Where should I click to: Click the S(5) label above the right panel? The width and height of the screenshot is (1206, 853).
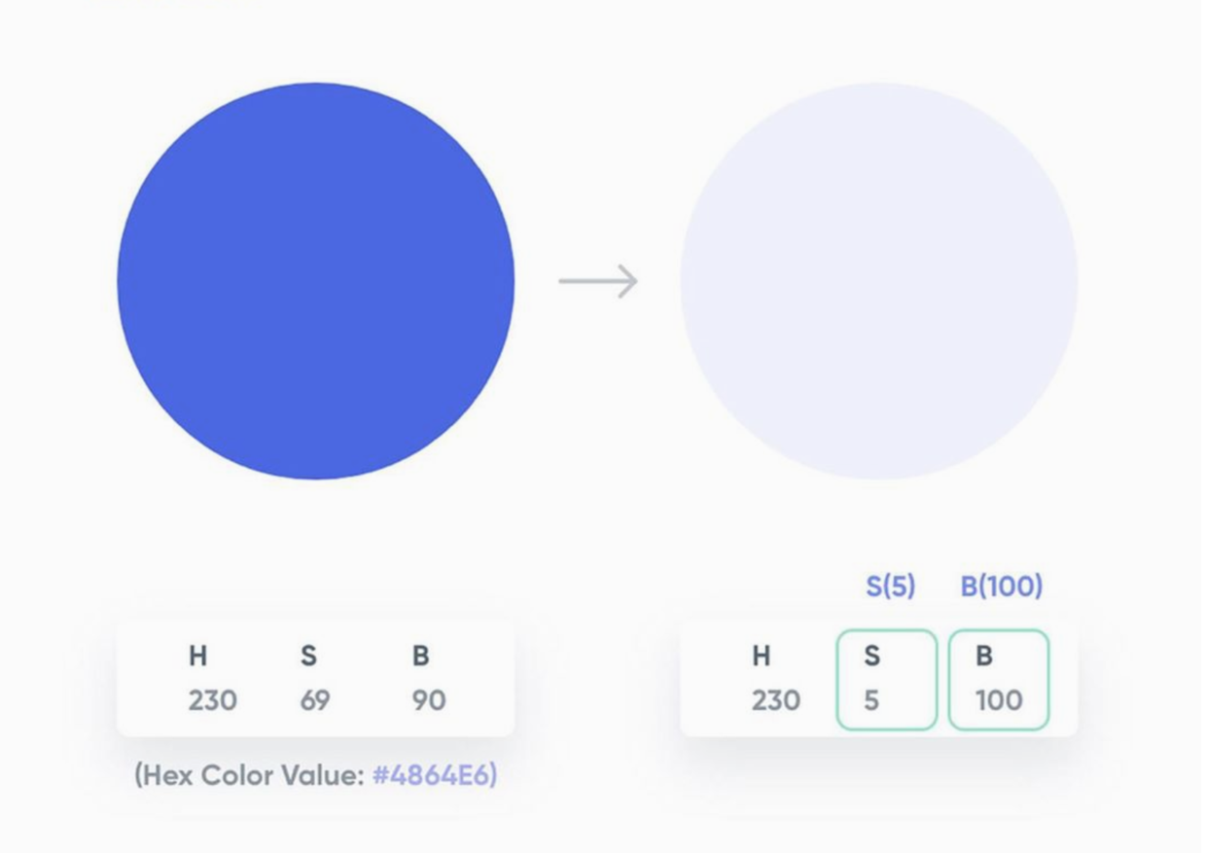coord(890,586)
